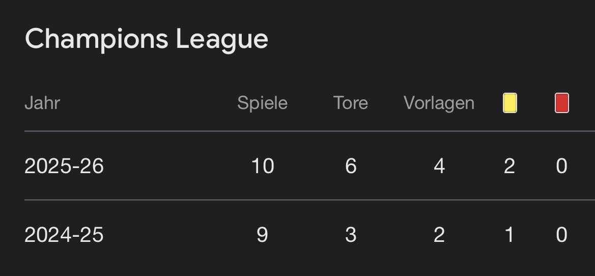
Task: Click the yellow card count for 2024-25
Action: [509, 235]
